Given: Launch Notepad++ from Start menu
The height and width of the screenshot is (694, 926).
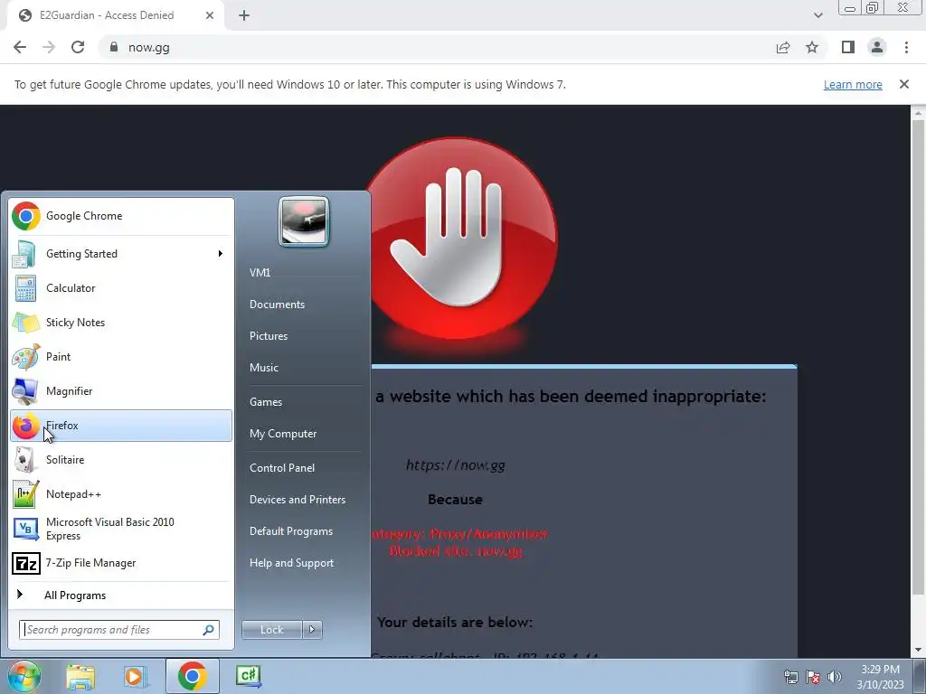Looking at the screenshot, I should click(x=121, y=494).
